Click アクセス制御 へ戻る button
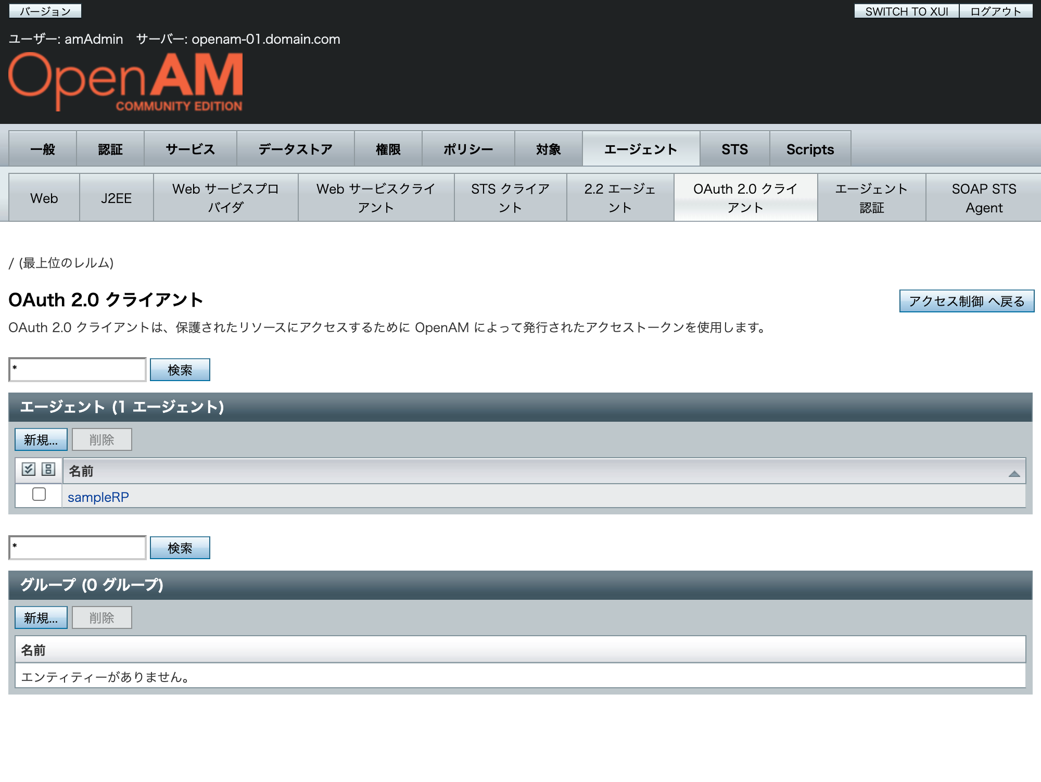This screenshot has height=782, width=1041. coord(966,301)
